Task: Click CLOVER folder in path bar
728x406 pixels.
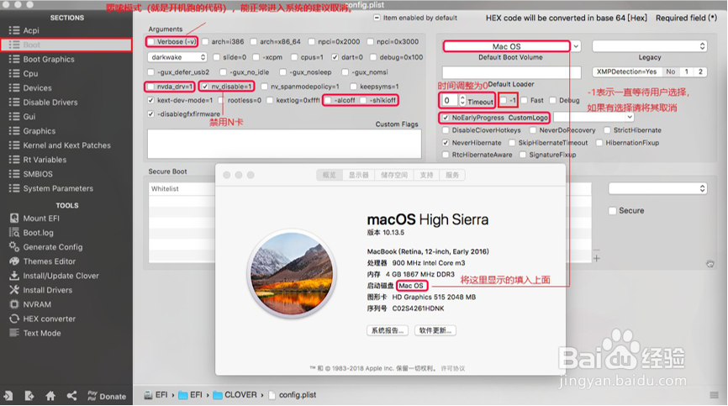Action: click(x=235, y=395)
